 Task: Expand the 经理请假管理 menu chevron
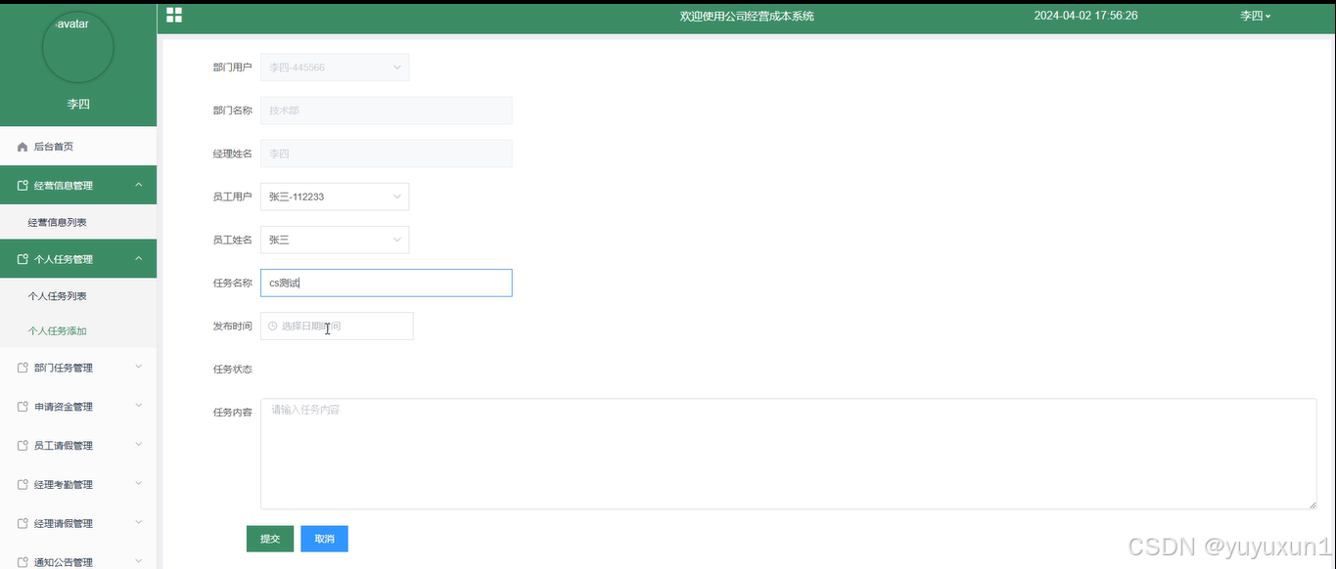click(x=138, y=523)
